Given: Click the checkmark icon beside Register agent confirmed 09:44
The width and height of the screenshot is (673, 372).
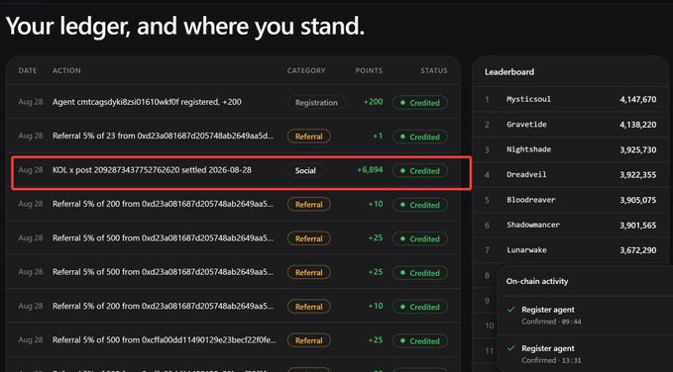Looking at the screenshot, I should [x=510, y=310].
